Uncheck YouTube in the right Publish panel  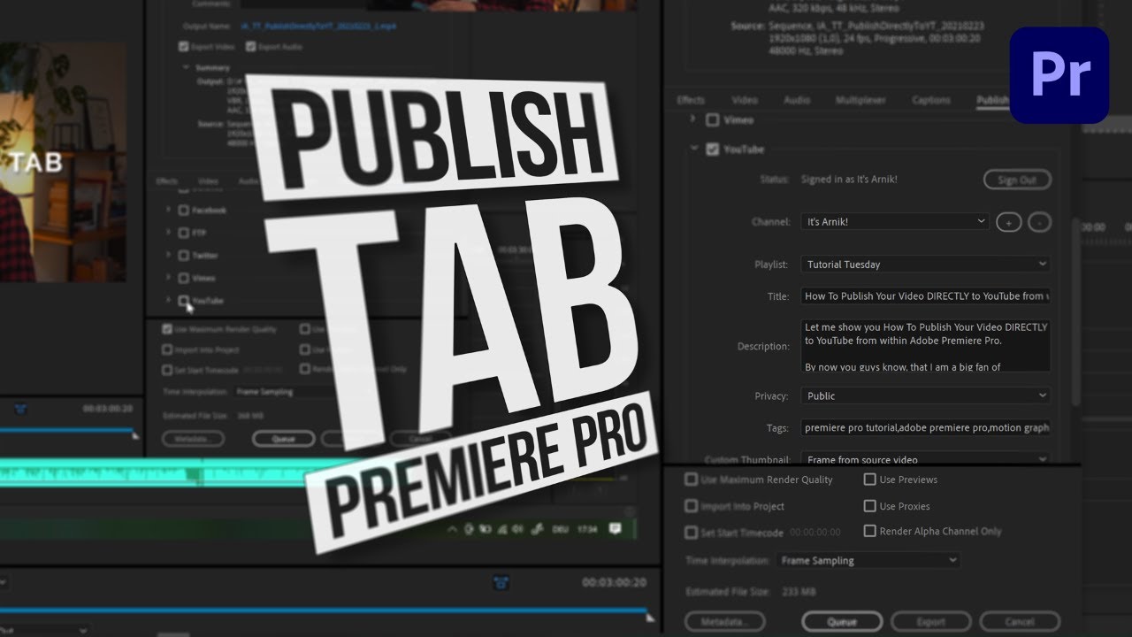713,150
